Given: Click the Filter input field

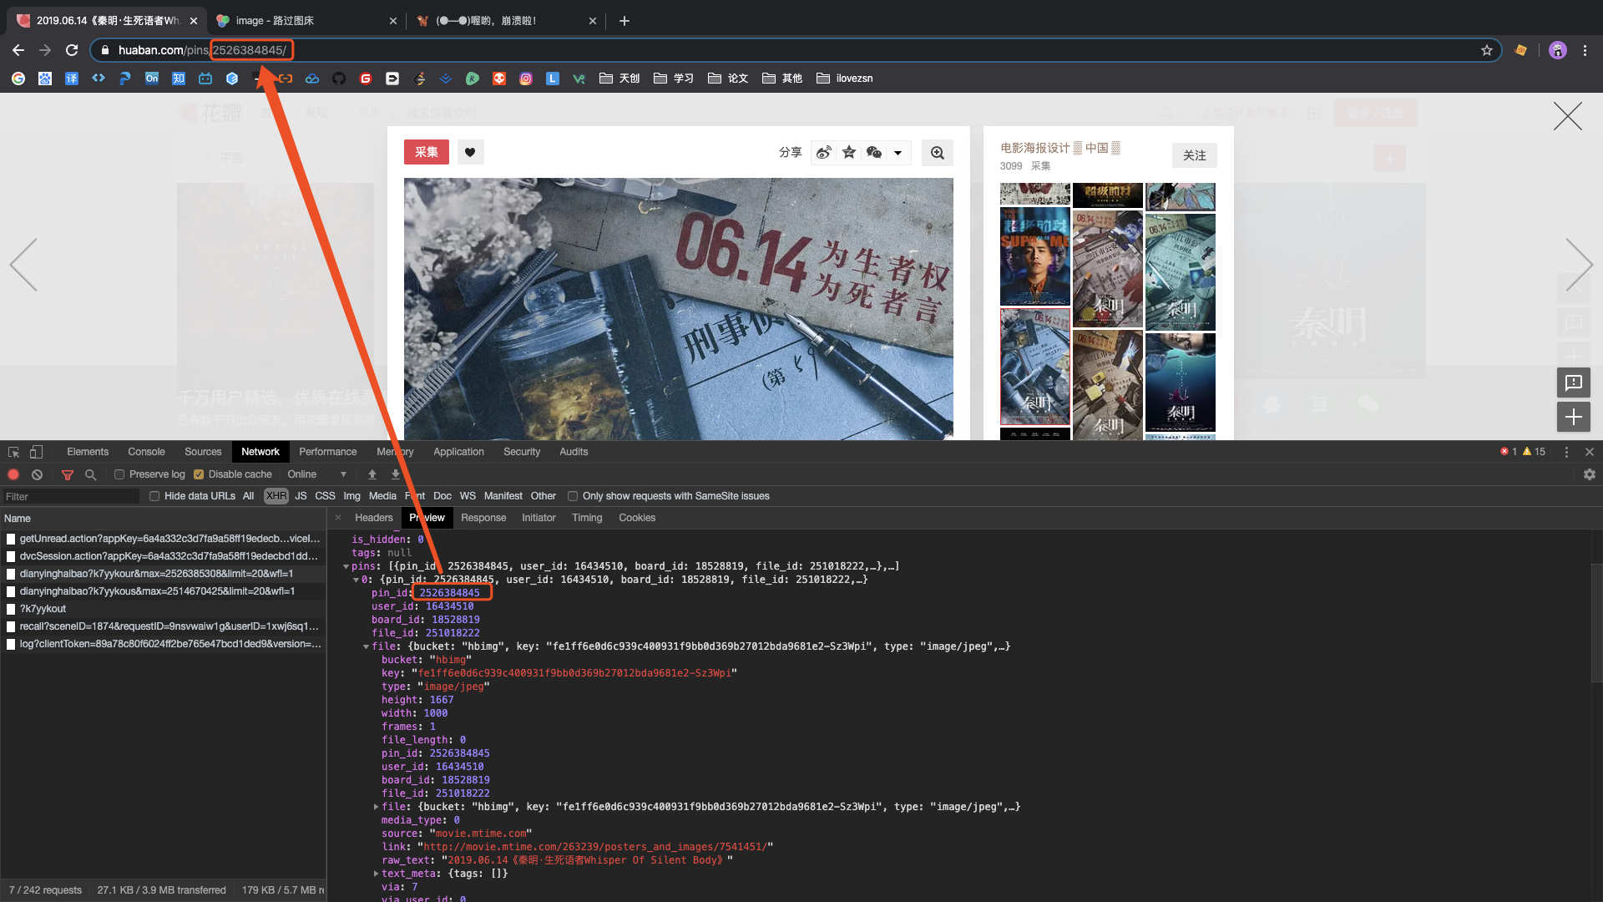Looking at the screenshot, I should (71, 496).
